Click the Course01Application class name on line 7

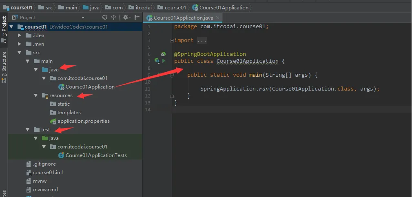pyautogui.click(x=247, y=61)
